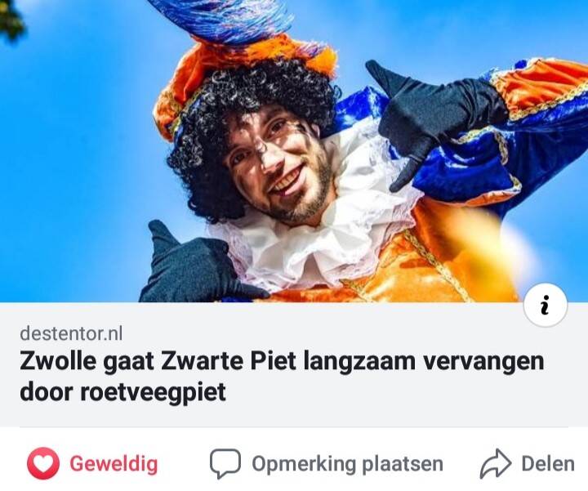Click the gray link preview card area
588x491 pixels.
(x=294, y=364)
